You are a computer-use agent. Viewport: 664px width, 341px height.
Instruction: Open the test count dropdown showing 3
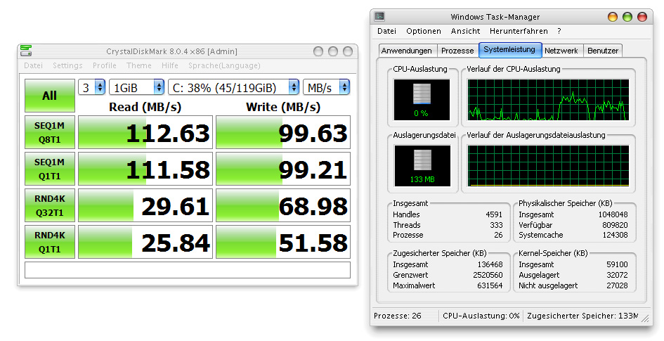tap(91, 87)
